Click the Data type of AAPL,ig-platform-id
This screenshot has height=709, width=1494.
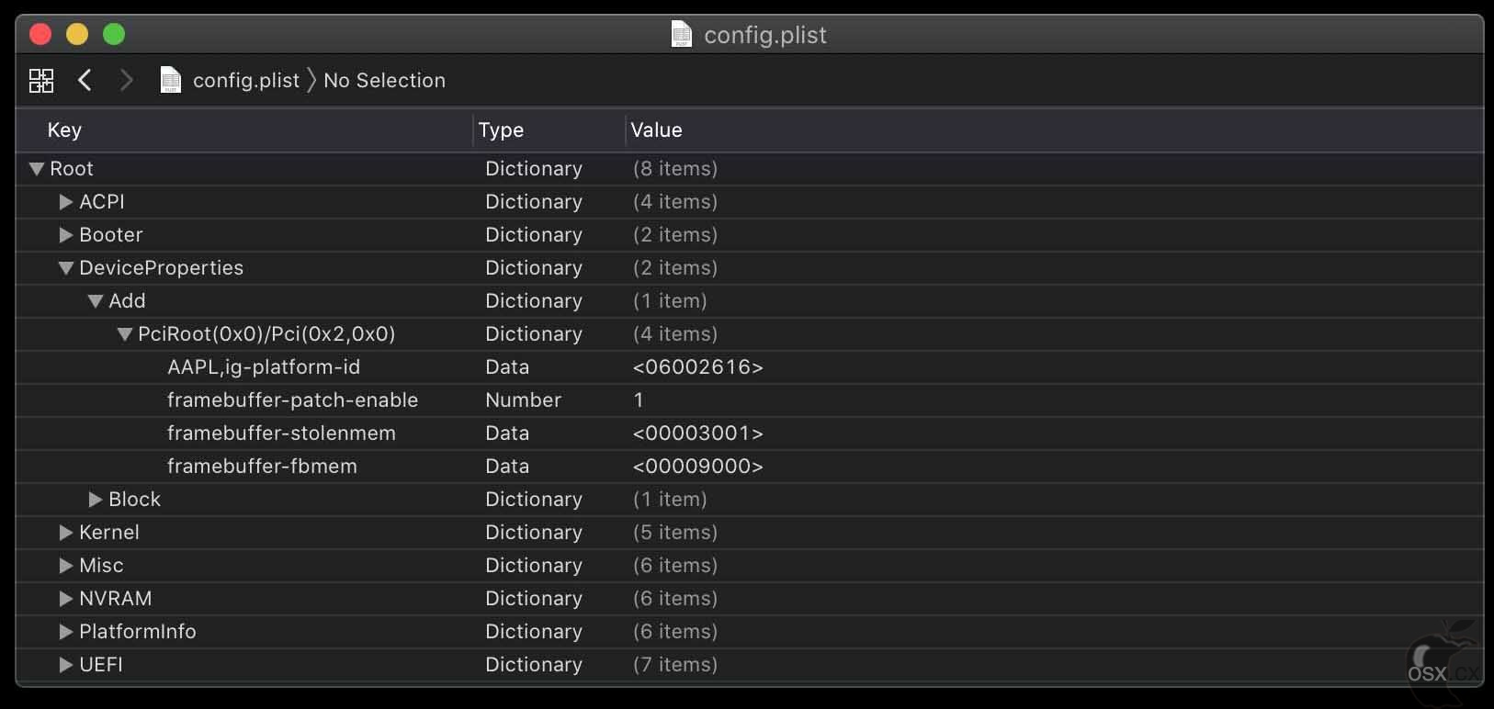click(x=507, y=367)
